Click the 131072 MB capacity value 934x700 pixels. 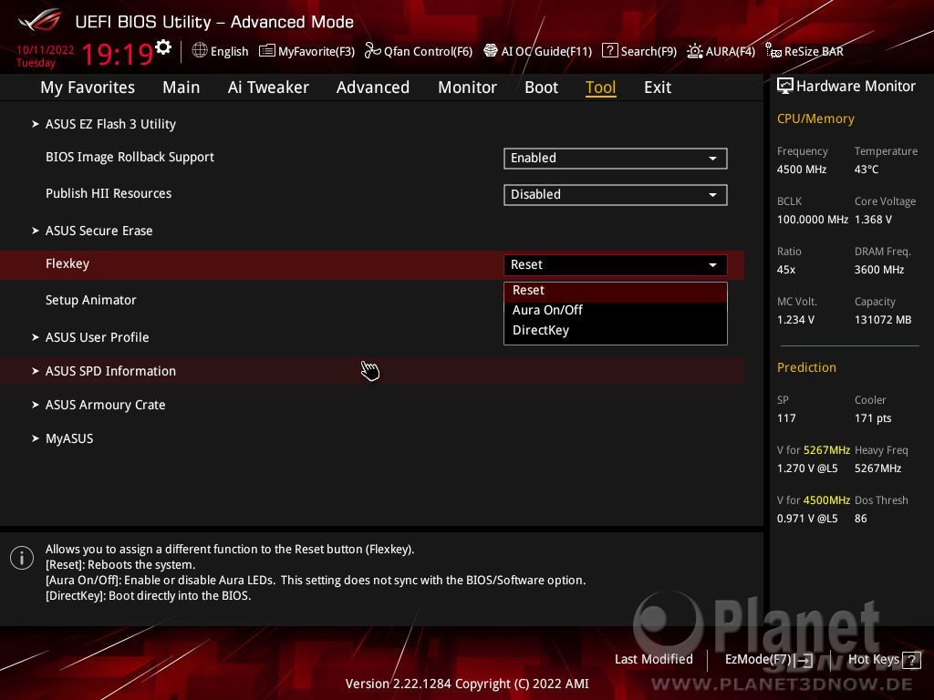coord(883,320)
